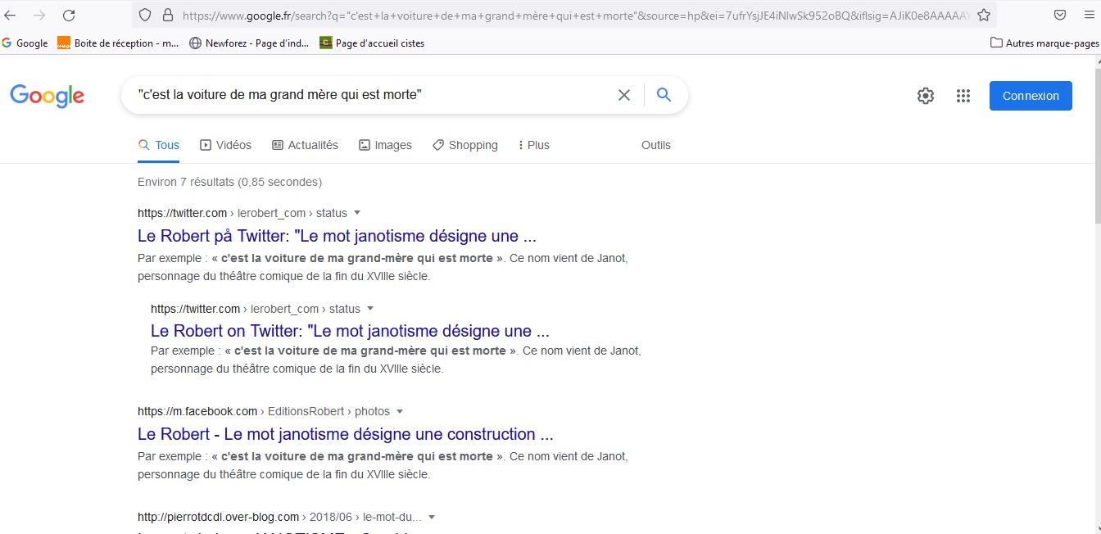The height and width of the screenshot is (534, 1101).
Task: Click inside the Google search text field
Action: (x=369, y=95)
